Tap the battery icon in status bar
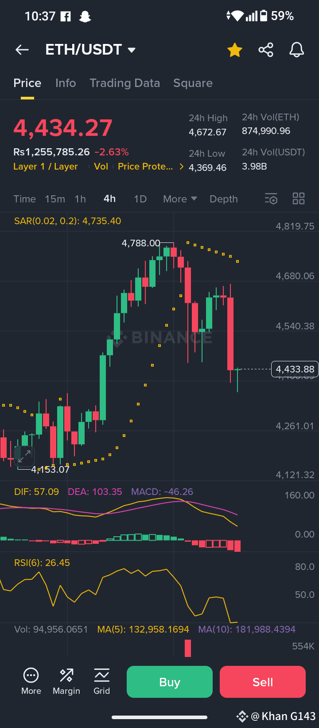The height and width of the screenshot is (728, 319). coord(264,16)
